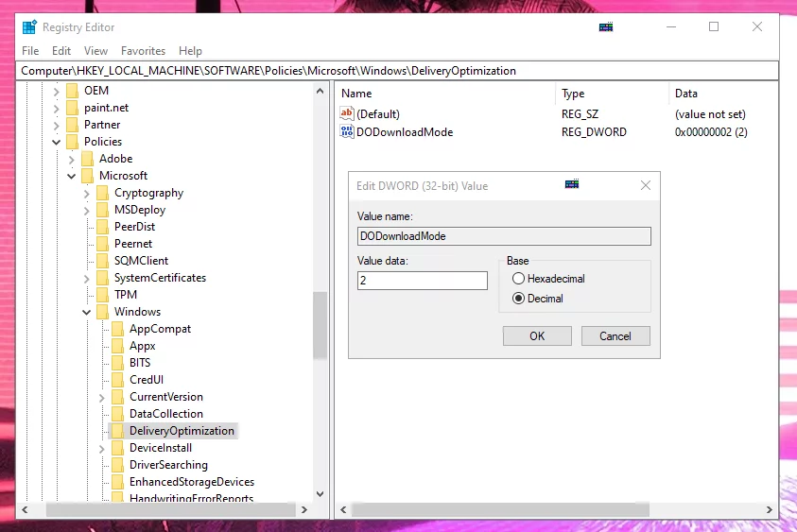
Task: Click the Appx folder icon
Action: coord(118,346)
